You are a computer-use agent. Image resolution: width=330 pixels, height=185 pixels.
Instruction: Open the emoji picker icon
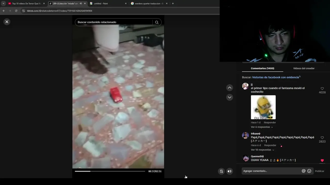309,171
